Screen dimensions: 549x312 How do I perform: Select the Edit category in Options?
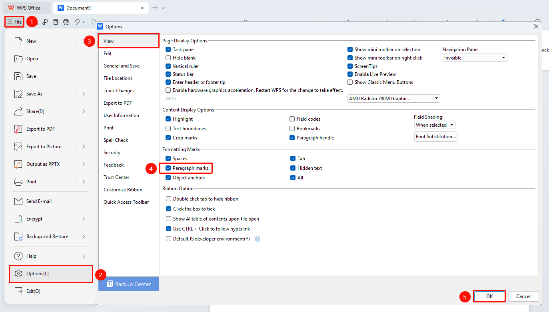129,54
